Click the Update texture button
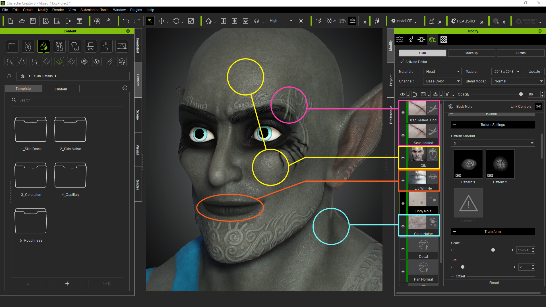Image resolution: width=546 pixels, height=307 pixels. (x=534, y=71)
